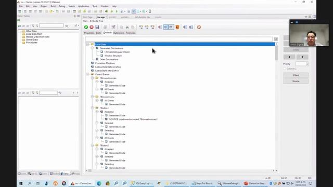Click the Source button
Screen dimensions: 333x187
[x=296, y=81]
